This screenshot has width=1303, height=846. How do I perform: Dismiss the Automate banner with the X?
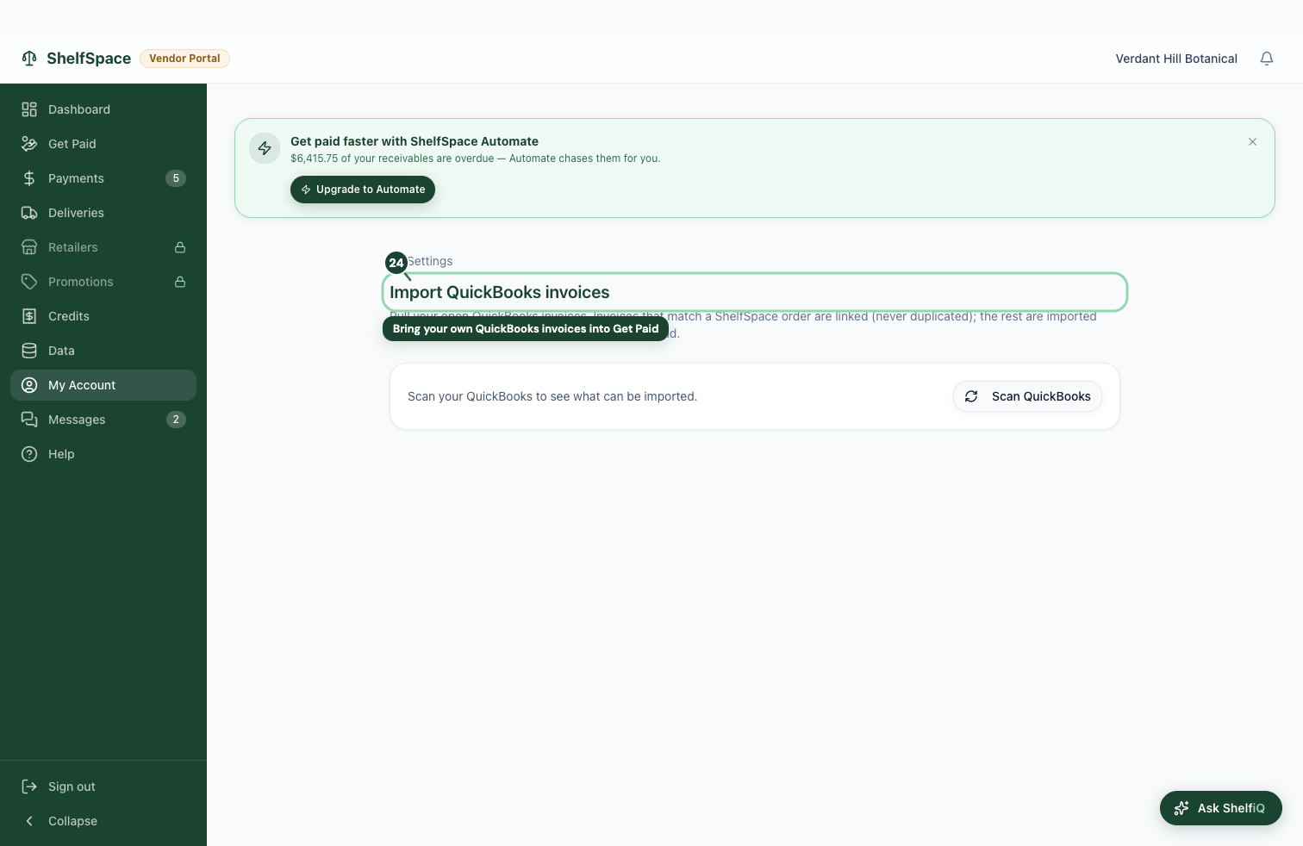[1252, 142]
